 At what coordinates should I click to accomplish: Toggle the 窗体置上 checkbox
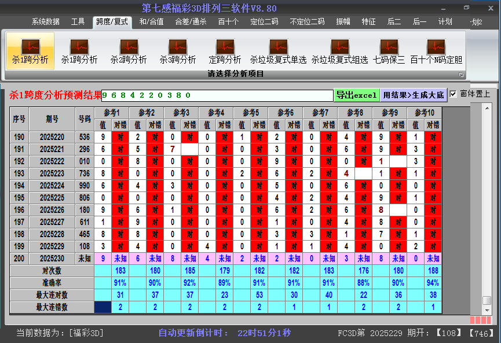pyautogui.click(x=454, y=94)
